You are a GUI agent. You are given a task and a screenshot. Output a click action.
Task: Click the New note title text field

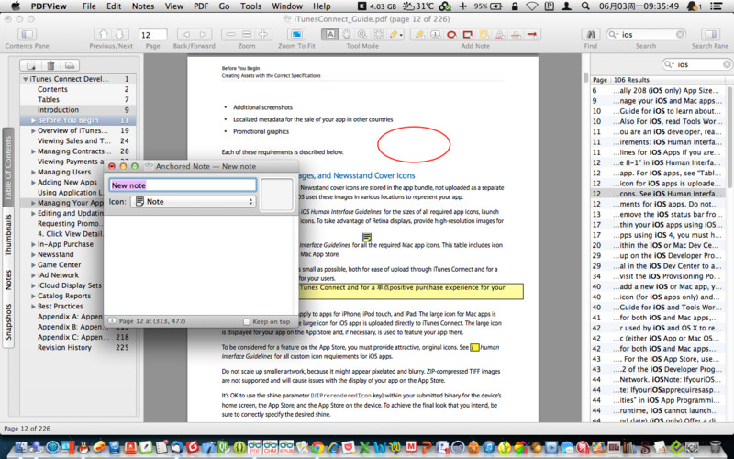point(183,185)
